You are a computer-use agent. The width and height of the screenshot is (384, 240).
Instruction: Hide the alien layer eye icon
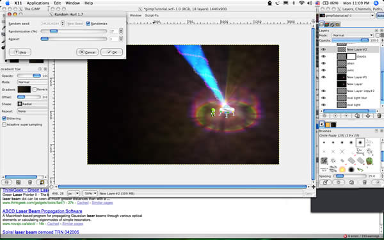[323, 63]
